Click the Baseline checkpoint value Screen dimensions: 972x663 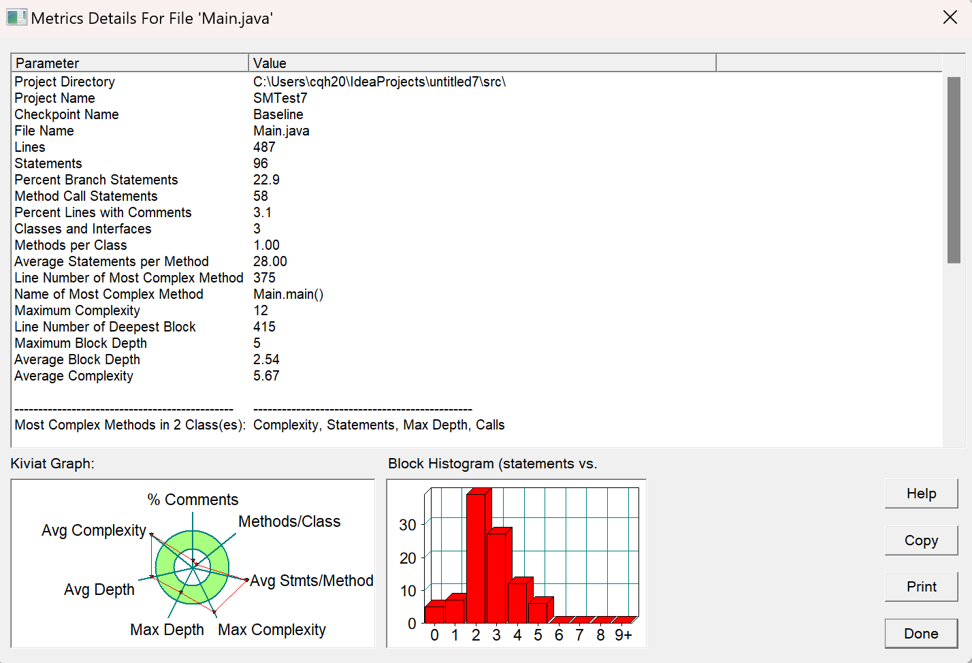[x=278, y=114]
